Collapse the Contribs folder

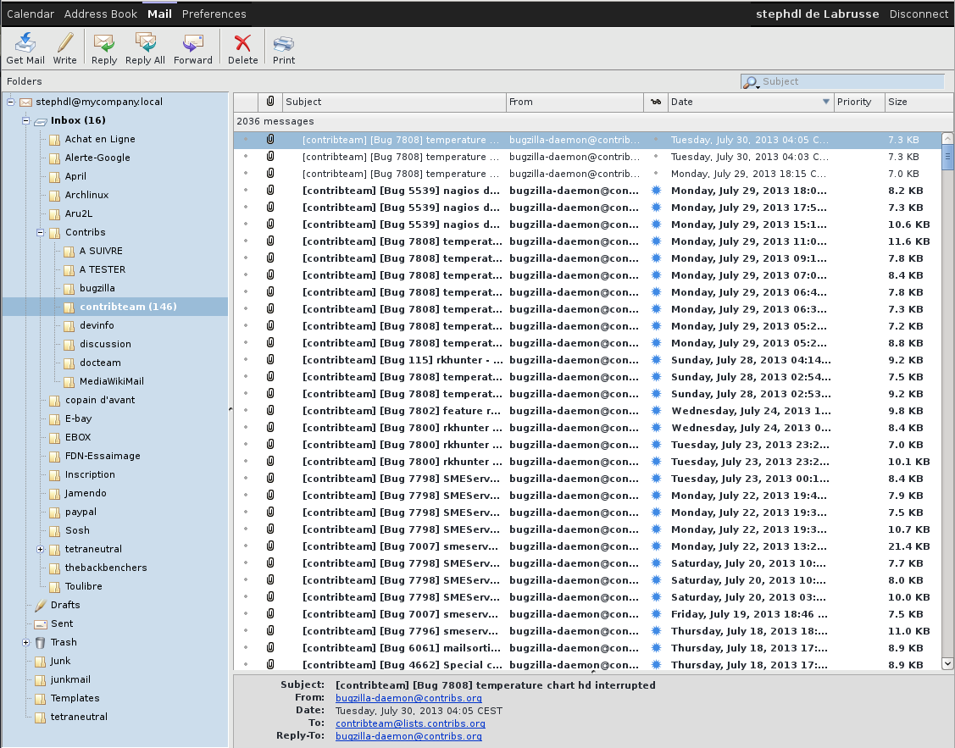click(x=40, y=232)
